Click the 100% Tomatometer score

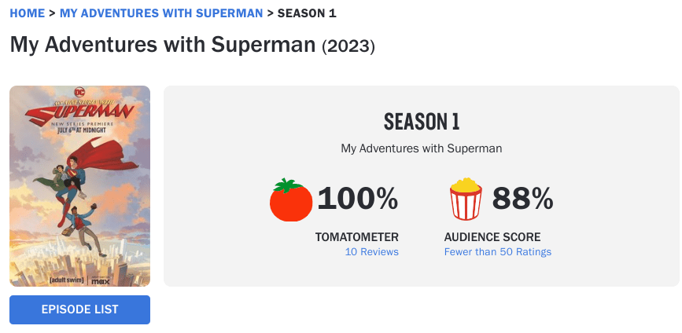pyautogui.click(x=357, y=200)
